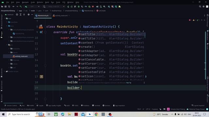This screenshot has width=209, height=117.
Task: Open the Navigate menu
Action: [25, 2]
